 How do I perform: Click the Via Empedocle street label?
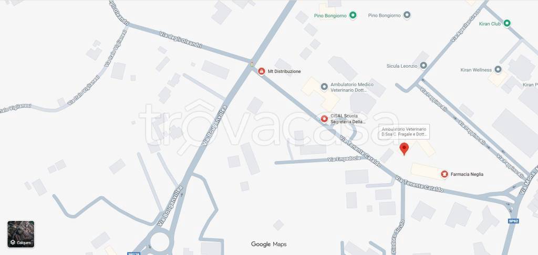coord(344,158)
